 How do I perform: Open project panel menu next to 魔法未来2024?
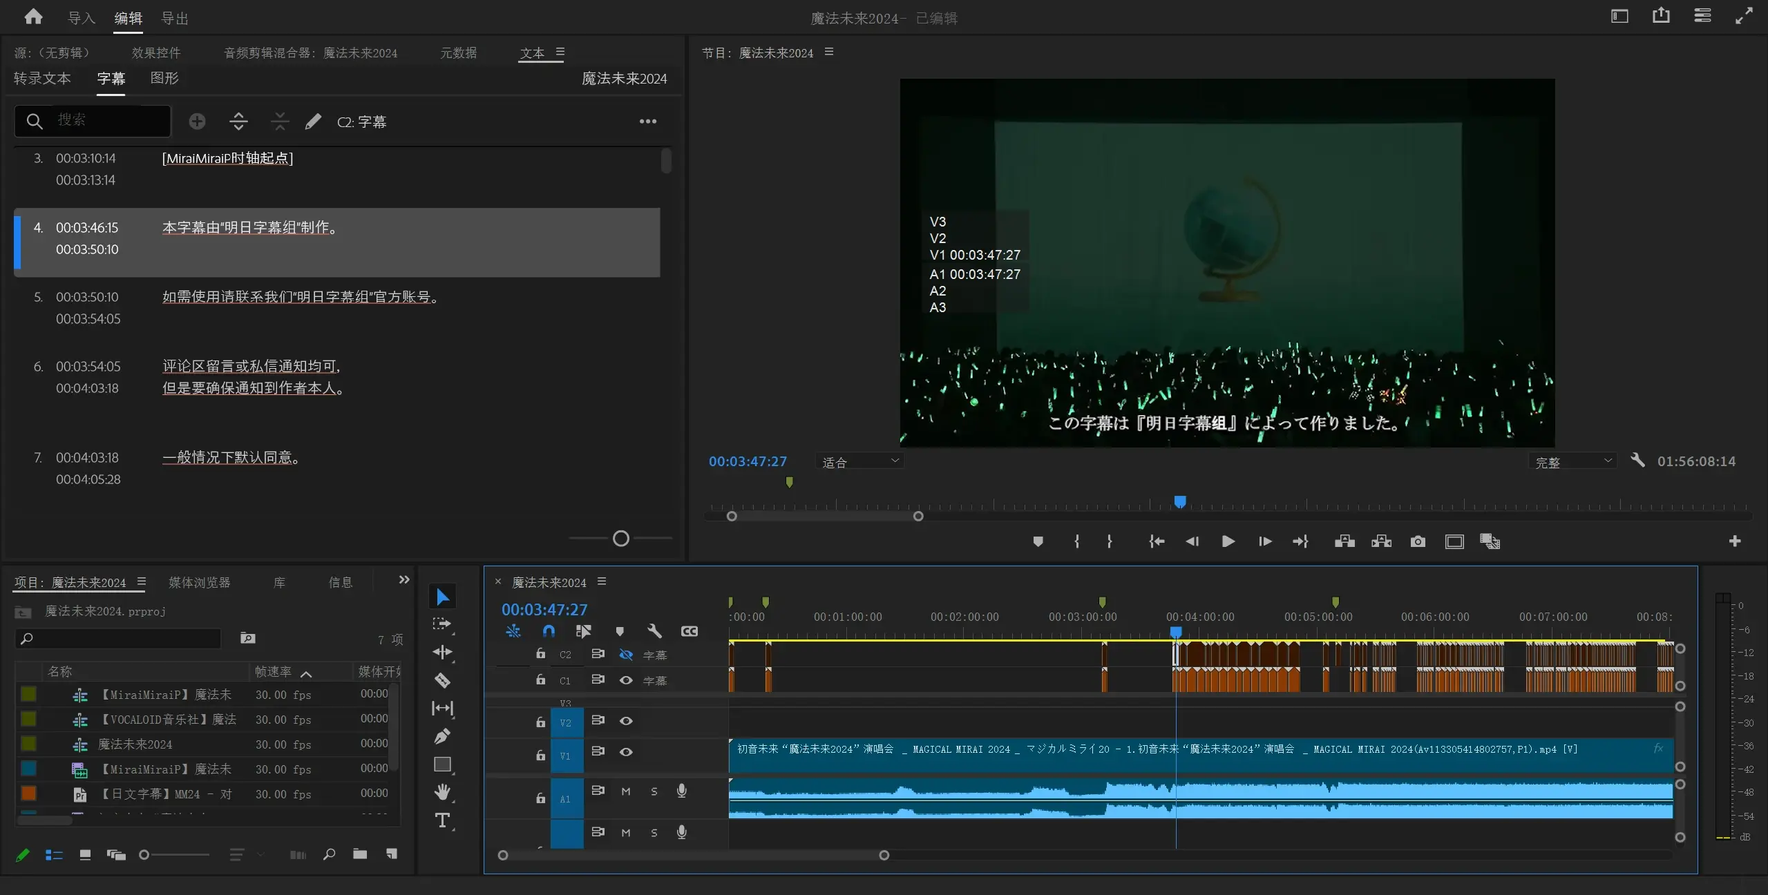(x=141, y=581)
